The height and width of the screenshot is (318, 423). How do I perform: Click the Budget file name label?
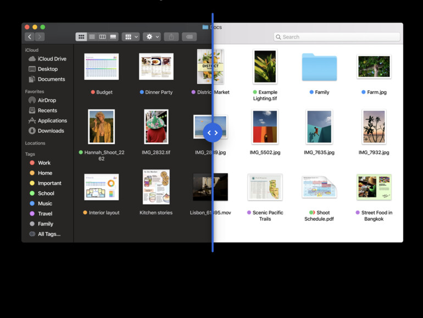(104, 92)
